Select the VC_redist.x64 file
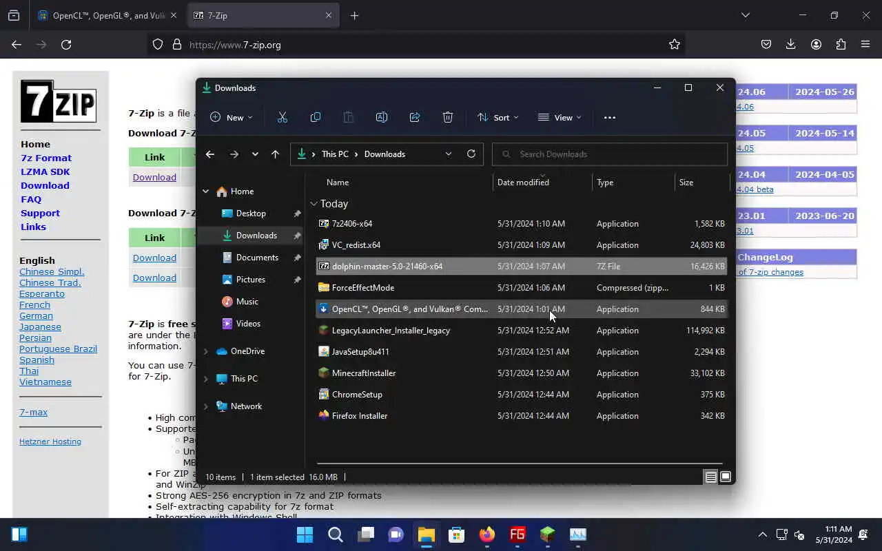Image resolution: width=882 pixels, height=551 pixels. tap(521, 245)
